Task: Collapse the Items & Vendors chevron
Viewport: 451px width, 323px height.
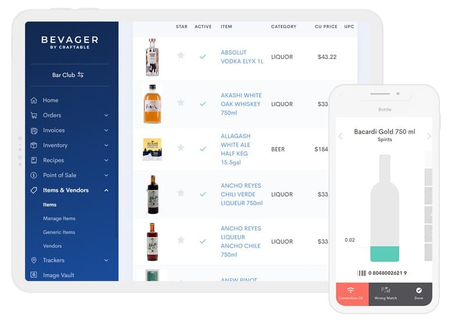Action: pos(106,190)
